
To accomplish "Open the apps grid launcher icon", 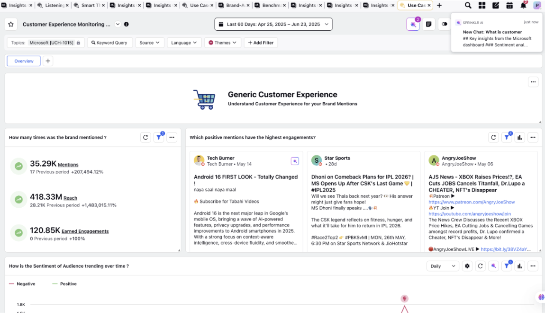I will (x=482, y=5).
